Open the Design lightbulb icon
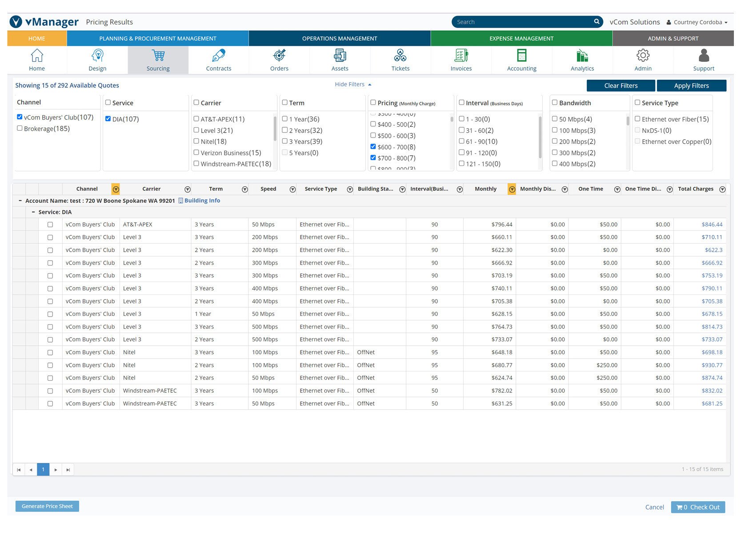 [97, 56]
